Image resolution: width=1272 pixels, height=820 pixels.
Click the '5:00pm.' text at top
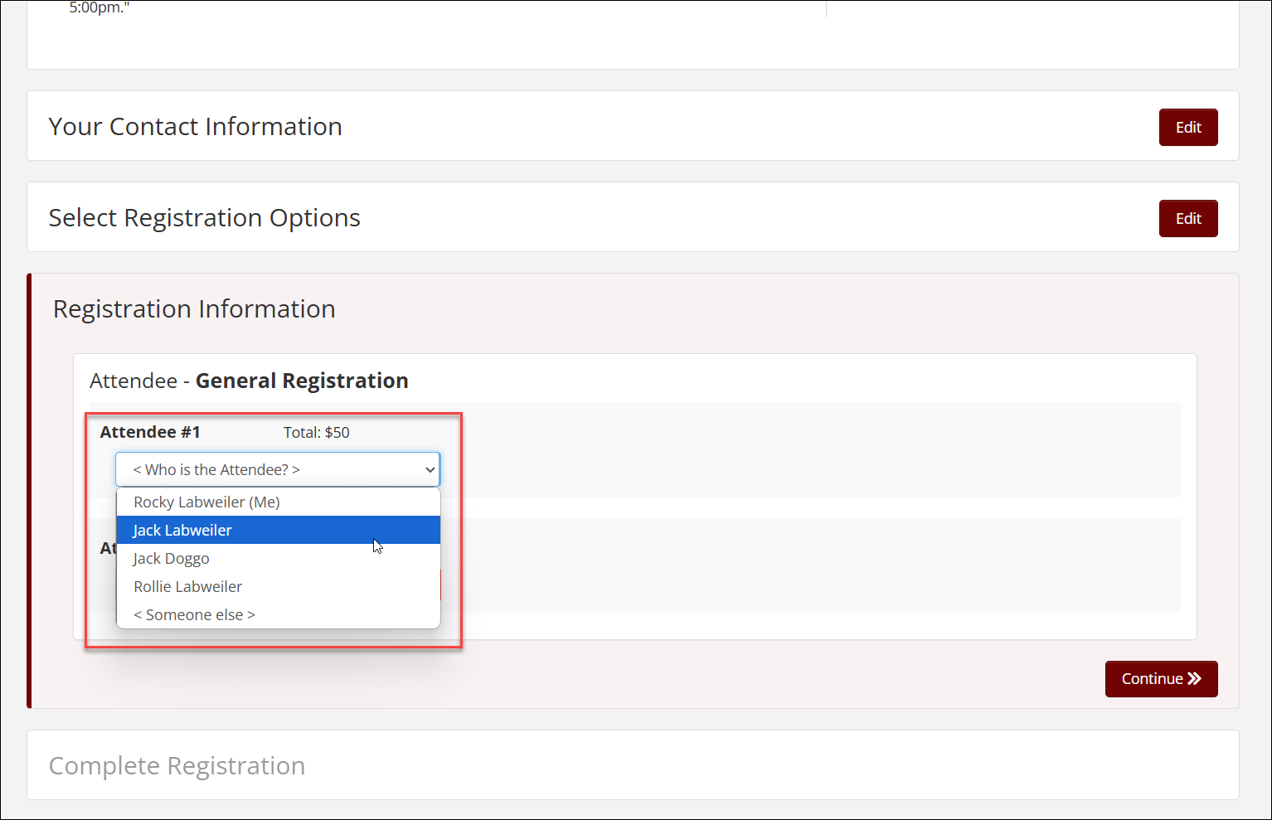point(99,8)
